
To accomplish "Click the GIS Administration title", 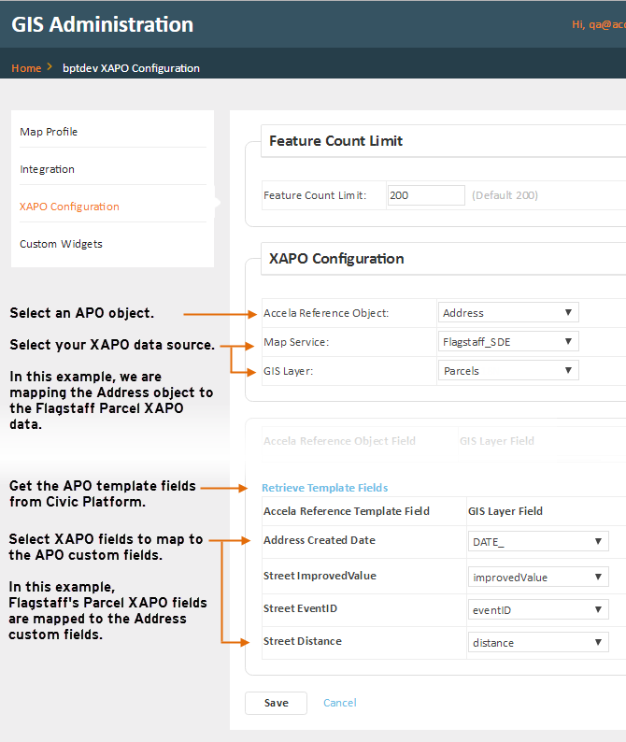I will [x=103, y=25].
